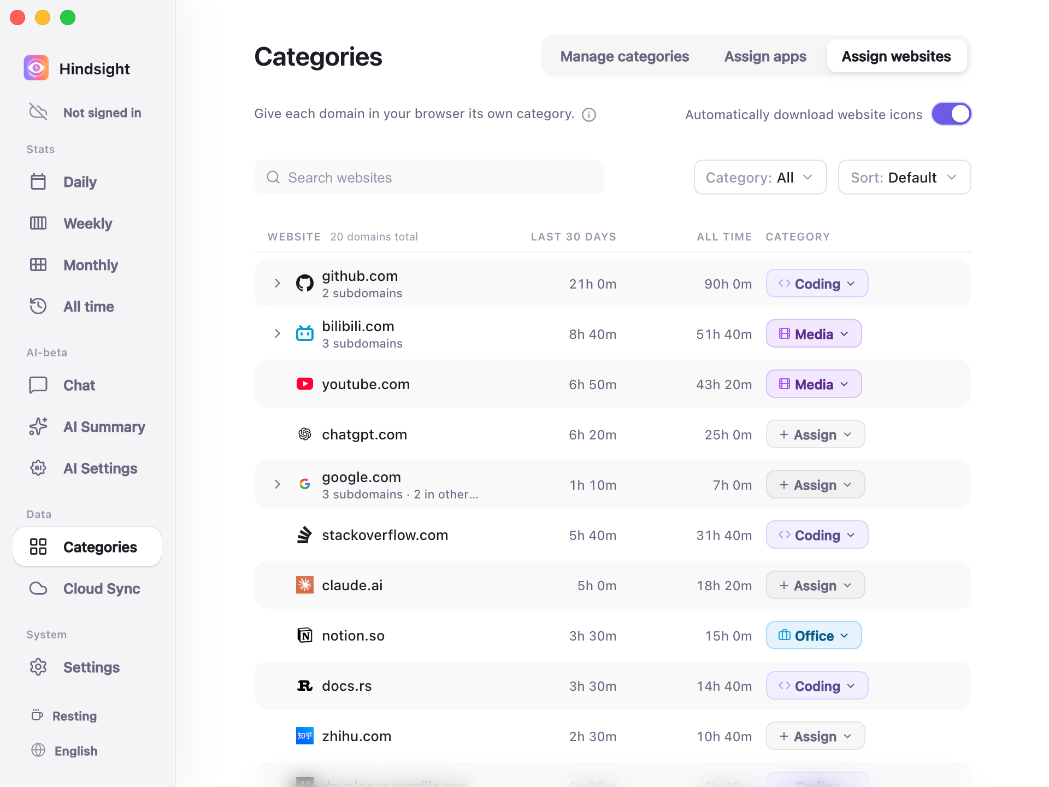The image size is (1049, 787).
Task: Open the Monthly stats page label
Action: 91,265
